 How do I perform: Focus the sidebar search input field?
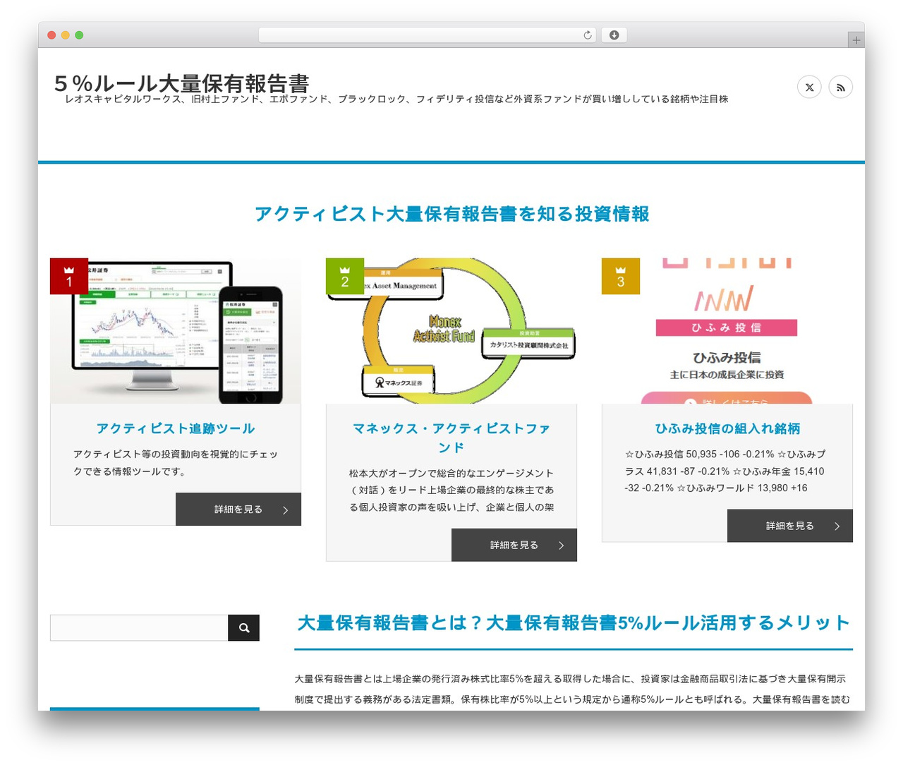[x=139, y=628]
